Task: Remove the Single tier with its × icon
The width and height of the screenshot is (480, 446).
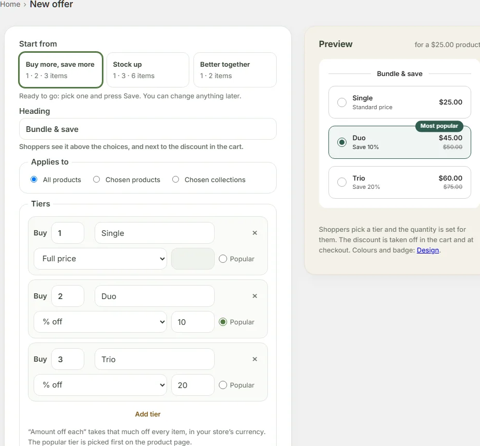Action: pyautogui.click(x=254, y=233)
